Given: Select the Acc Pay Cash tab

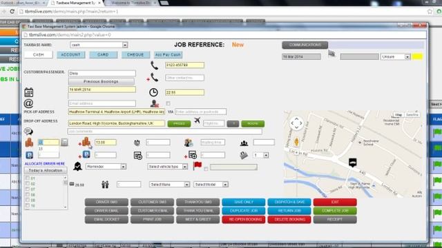Looking at the screenshot, I should pos(168,54).
